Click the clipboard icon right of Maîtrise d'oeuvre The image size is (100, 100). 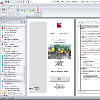[x=24, y=22]
